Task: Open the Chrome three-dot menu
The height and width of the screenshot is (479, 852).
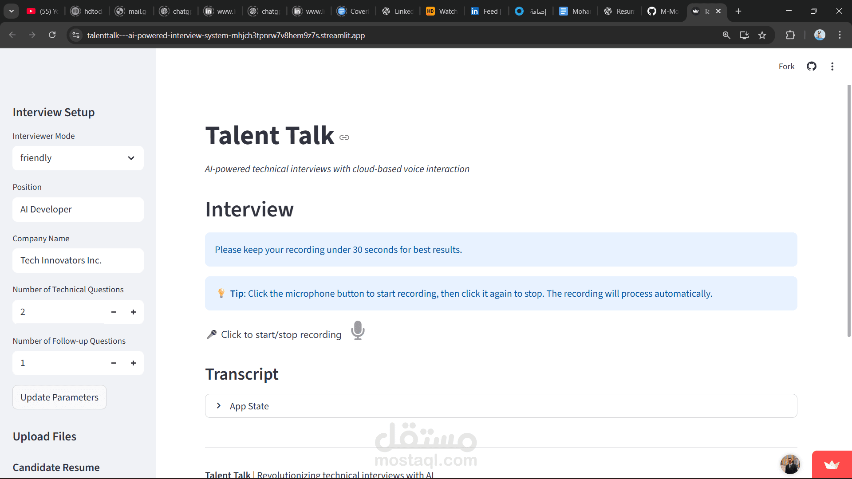Action: click(840, 35)
